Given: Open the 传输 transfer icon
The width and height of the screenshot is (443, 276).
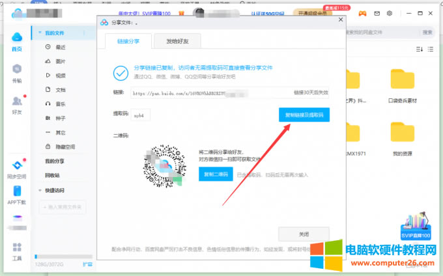Looking at the screenshot, I should coord(16,73).
